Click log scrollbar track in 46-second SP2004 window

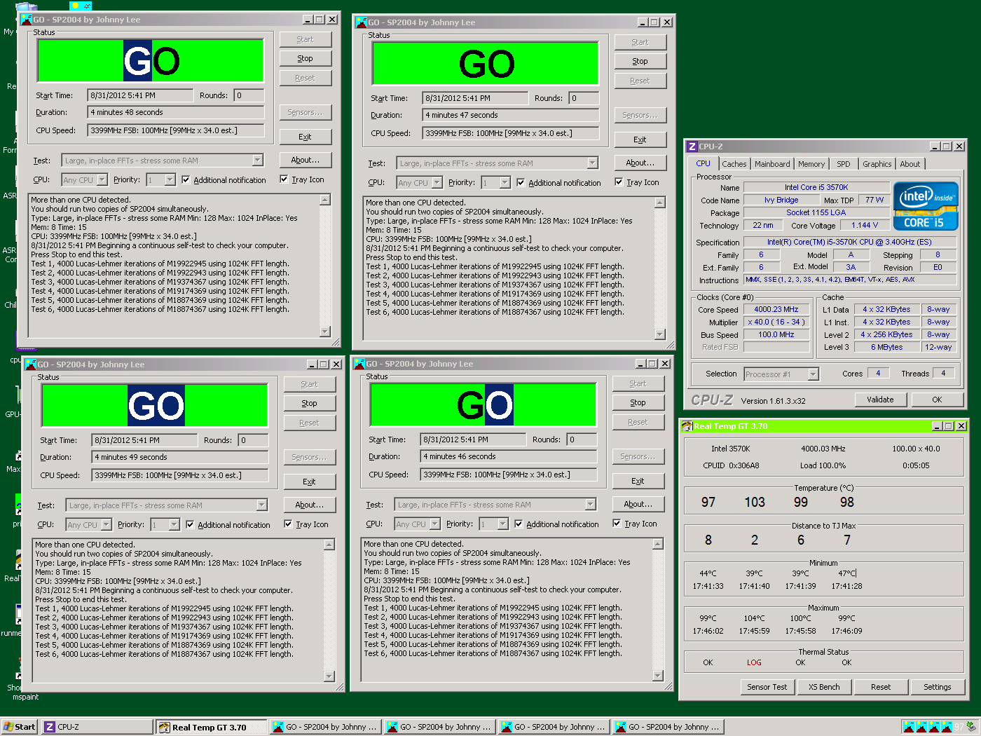click(658, 611)
